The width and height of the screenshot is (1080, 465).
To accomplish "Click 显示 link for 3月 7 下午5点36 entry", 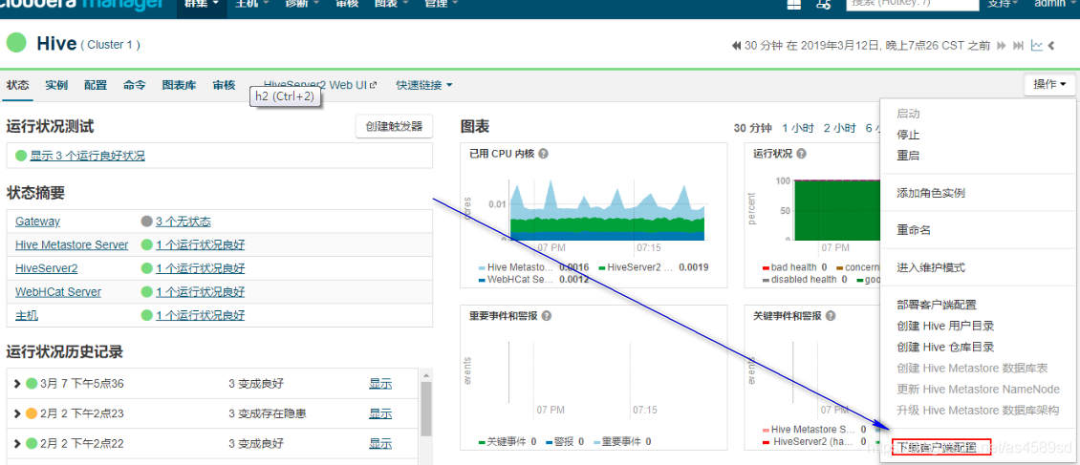I will 380,383.
